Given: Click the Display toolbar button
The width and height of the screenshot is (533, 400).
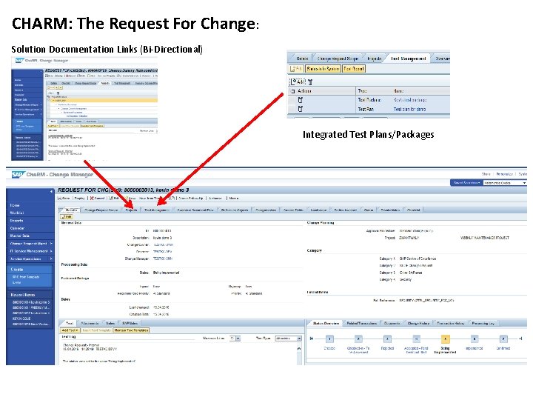Looking at the screenshot, I should click(x=79, y=198).
